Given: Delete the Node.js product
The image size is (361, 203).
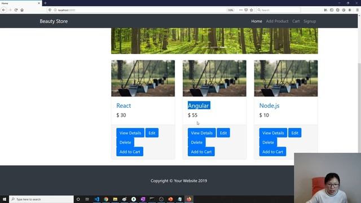Looking at the screenshot, I should point(268,142).
